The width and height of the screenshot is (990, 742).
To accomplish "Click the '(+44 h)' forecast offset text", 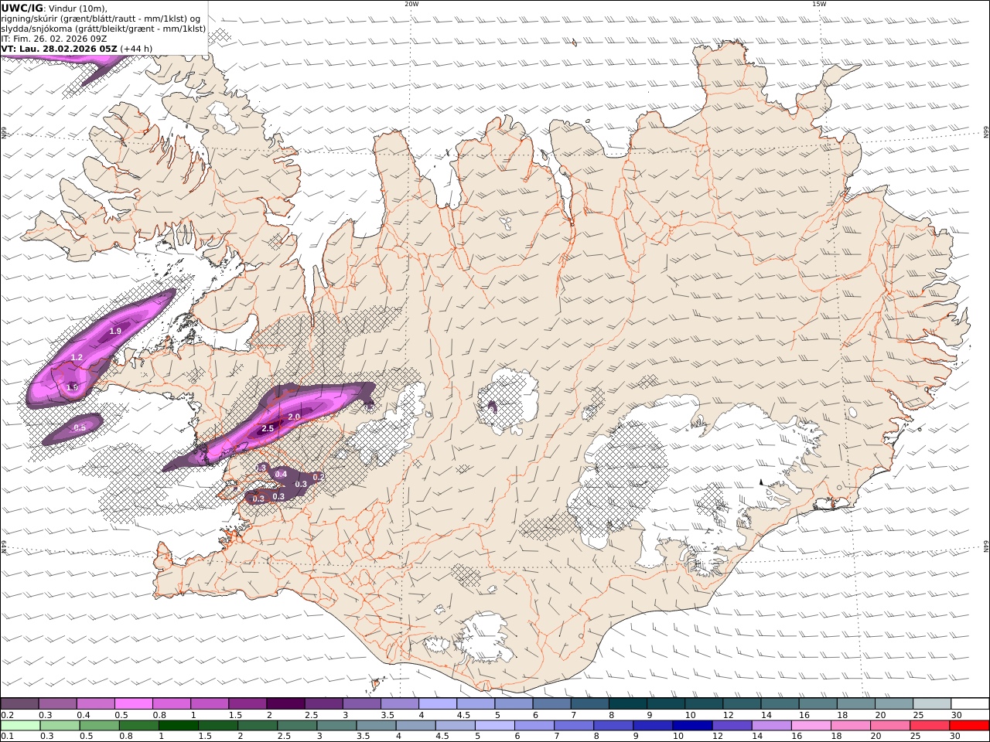I will [137, 49].
